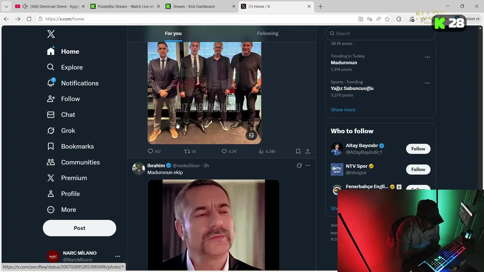Go back in browser history

point(6,19)
